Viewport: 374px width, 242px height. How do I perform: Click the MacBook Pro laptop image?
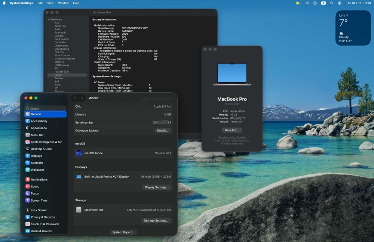tap(232, 74)
